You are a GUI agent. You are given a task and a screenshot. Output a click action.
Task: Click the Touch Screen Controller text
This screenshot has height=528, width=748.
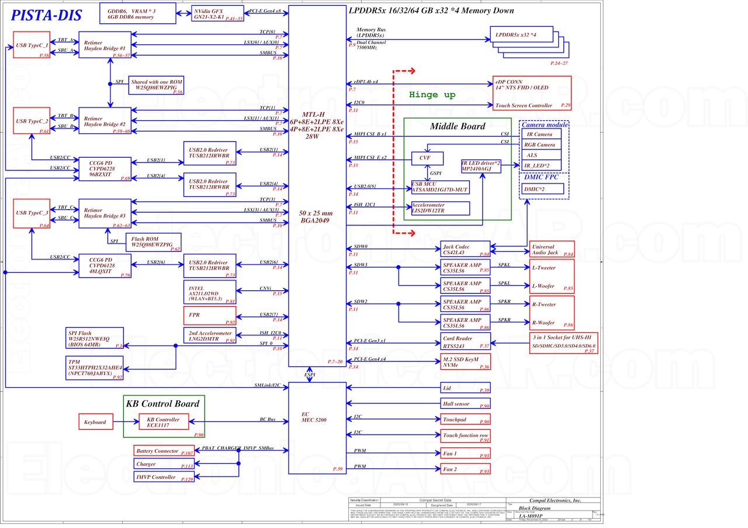[524, 106]
